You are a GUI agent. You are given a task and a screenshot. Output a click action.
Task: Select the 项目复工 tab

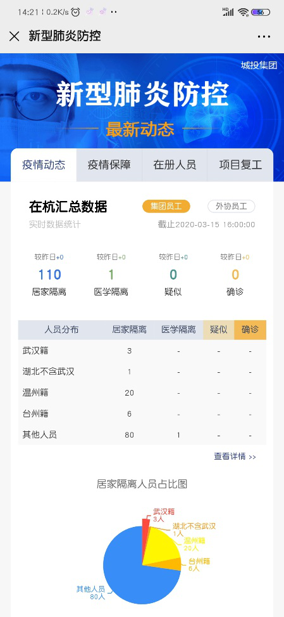point(240,165)
